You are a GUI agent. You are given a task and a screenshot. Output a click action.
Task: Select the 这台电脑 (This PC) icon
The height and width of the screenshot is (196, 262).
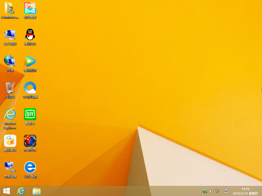[x=10, y=35]
